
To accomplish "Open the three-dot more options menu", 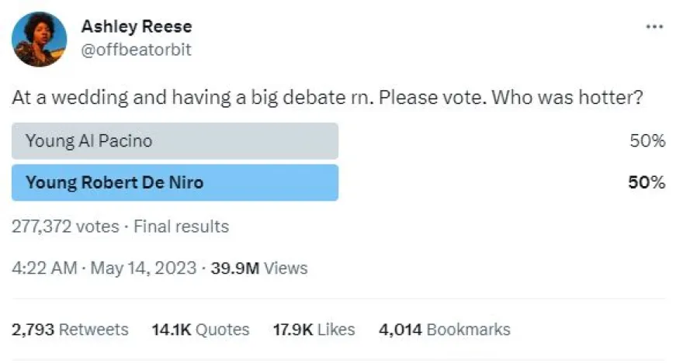I will (x=654, y=26).
